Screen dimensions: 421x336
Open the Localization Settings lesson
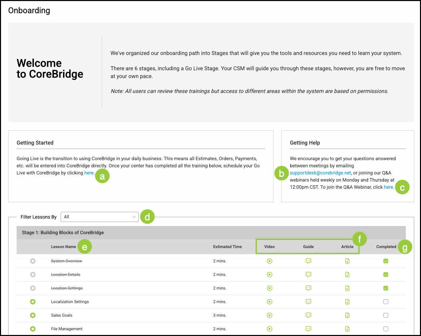70,302
